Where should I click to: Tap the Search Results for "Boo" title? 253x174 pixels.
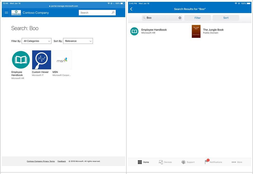190,9
